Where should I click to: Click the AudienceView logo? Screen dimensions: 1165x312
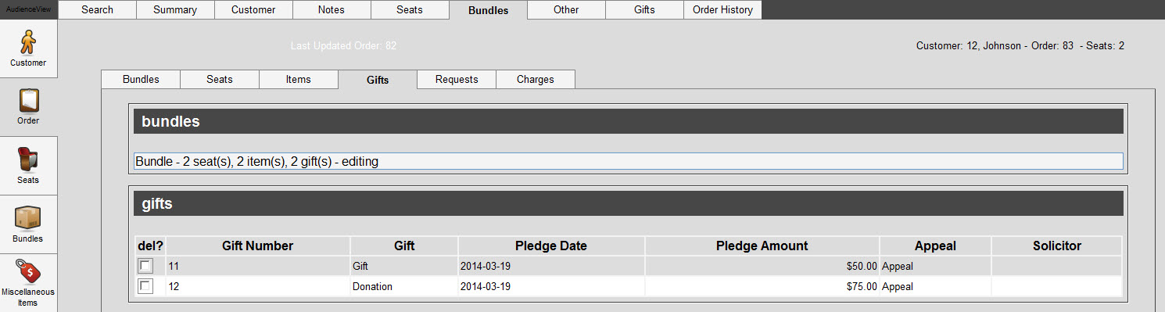click(28, 9)
